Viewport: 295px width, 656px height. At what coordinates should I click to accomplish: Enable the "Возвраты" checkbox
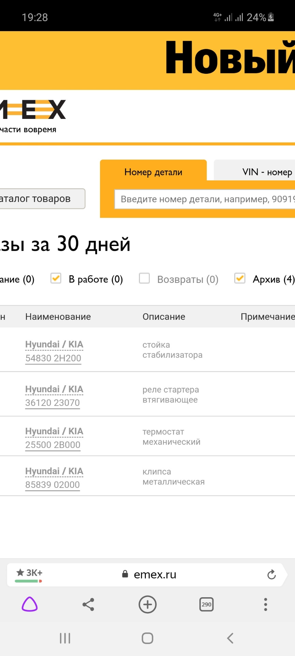(x=144, y=278)
